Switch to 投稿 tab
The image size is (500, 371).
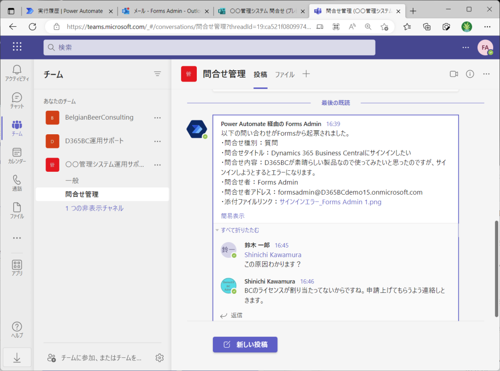(260, 75)
